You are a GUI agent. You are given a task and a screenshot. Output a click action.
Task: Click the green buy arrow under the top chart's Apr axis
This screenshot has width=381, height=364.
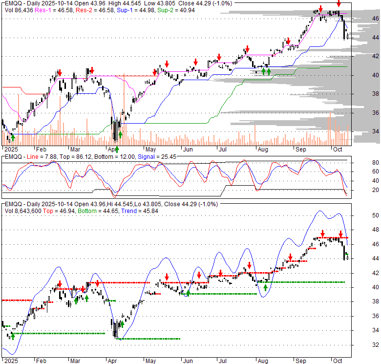[117, 149]
